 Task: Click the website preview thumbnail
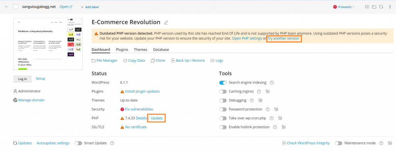tap(48, 44)
